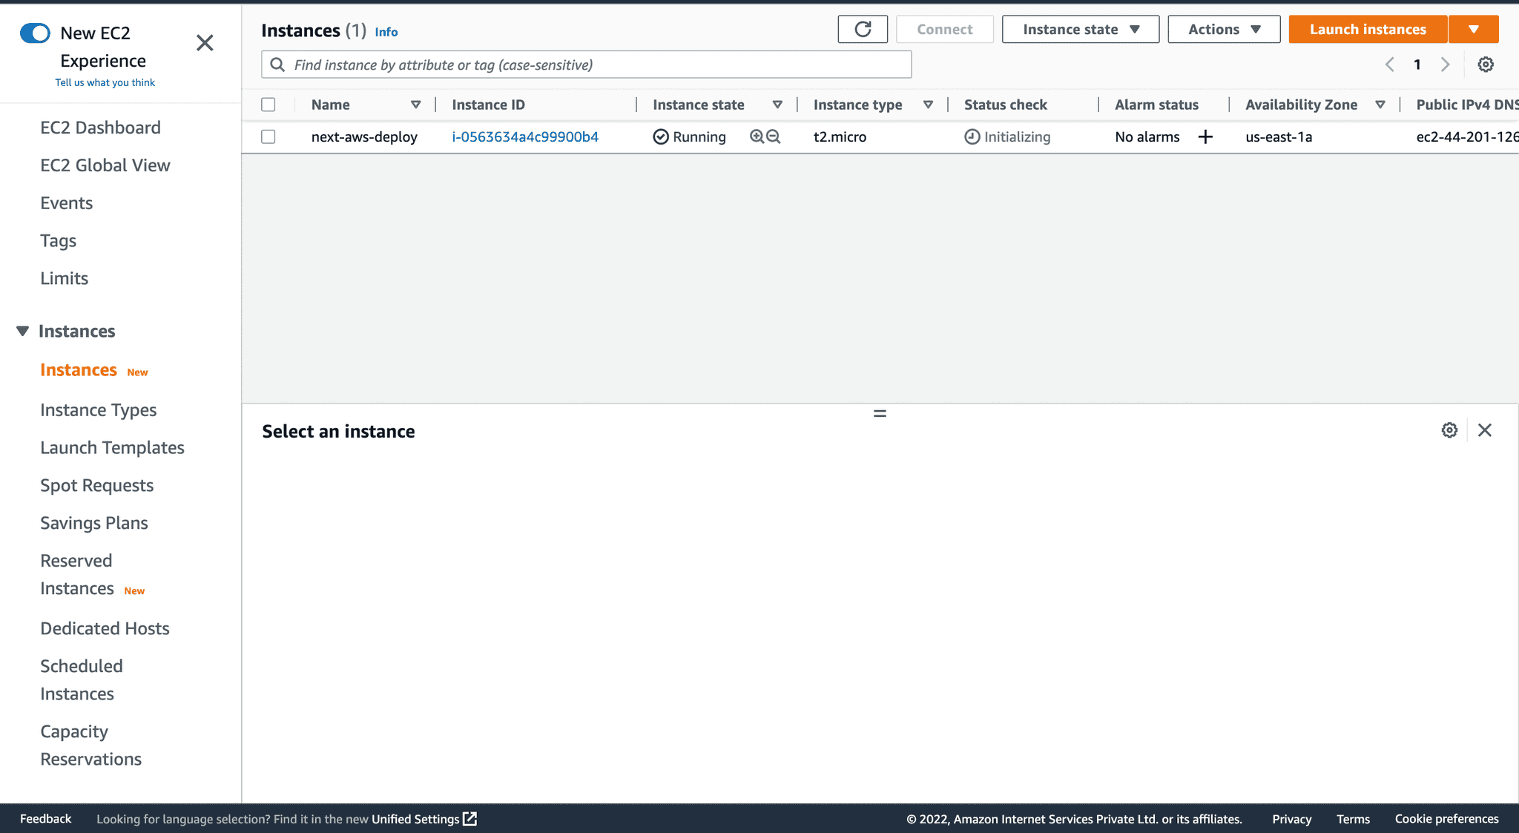Refresh the instances list
The width and height of the screenshot is (1519, 833).
863,29
